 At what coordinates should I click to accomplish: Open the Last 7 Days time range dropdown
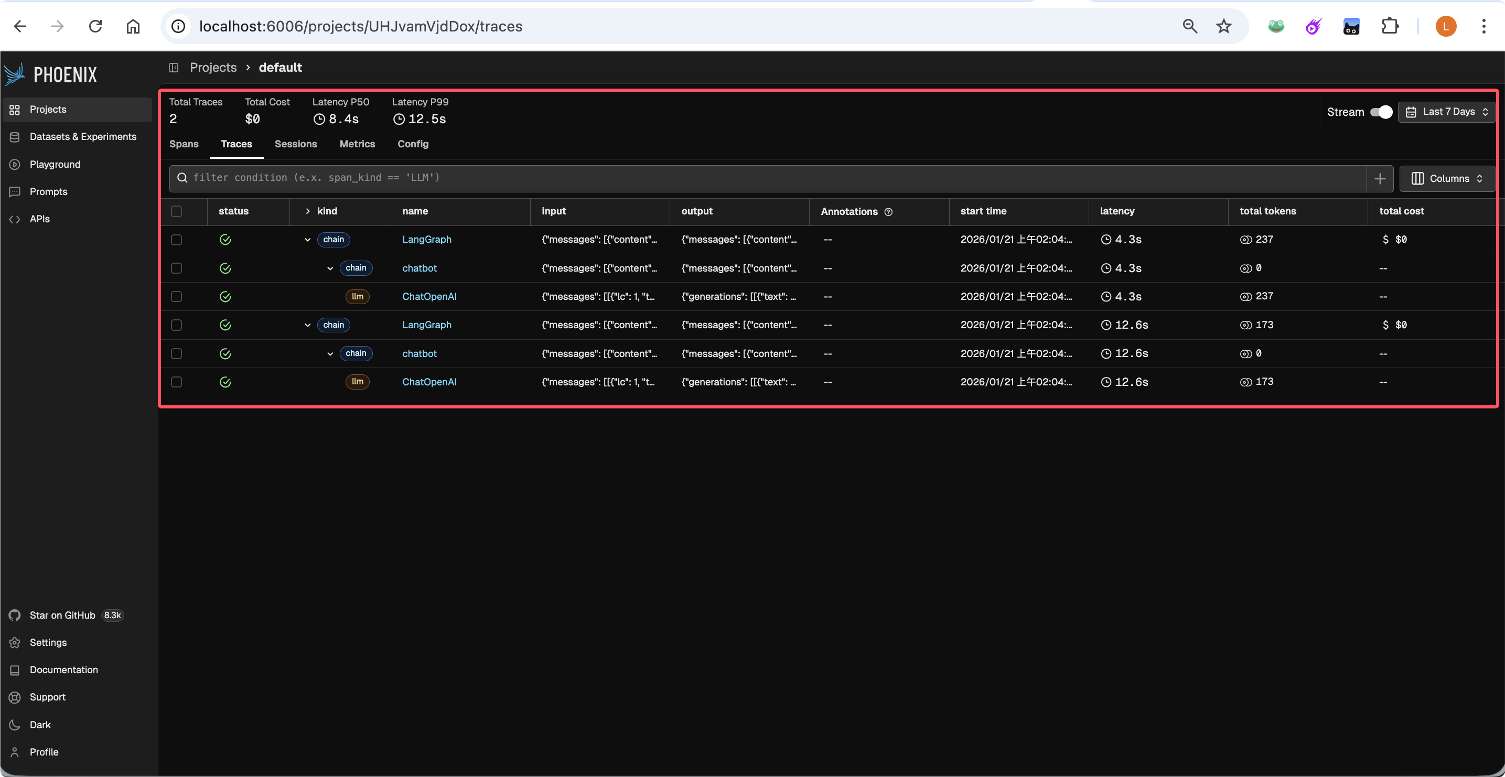click(1447, 112)
